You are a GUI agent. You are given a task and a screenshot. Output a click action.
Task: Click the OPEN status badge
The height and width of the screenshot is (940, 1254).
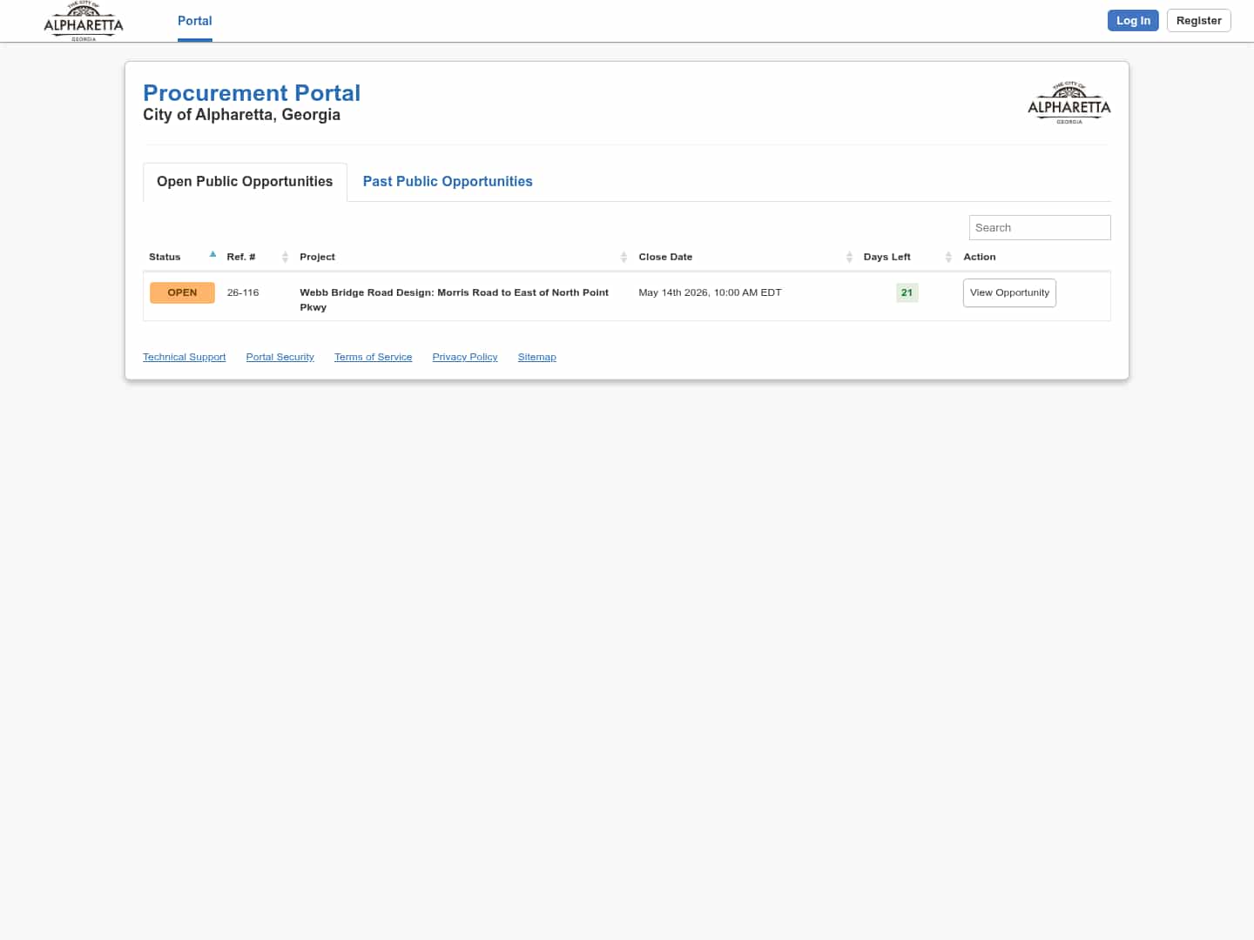coord(182,292)
